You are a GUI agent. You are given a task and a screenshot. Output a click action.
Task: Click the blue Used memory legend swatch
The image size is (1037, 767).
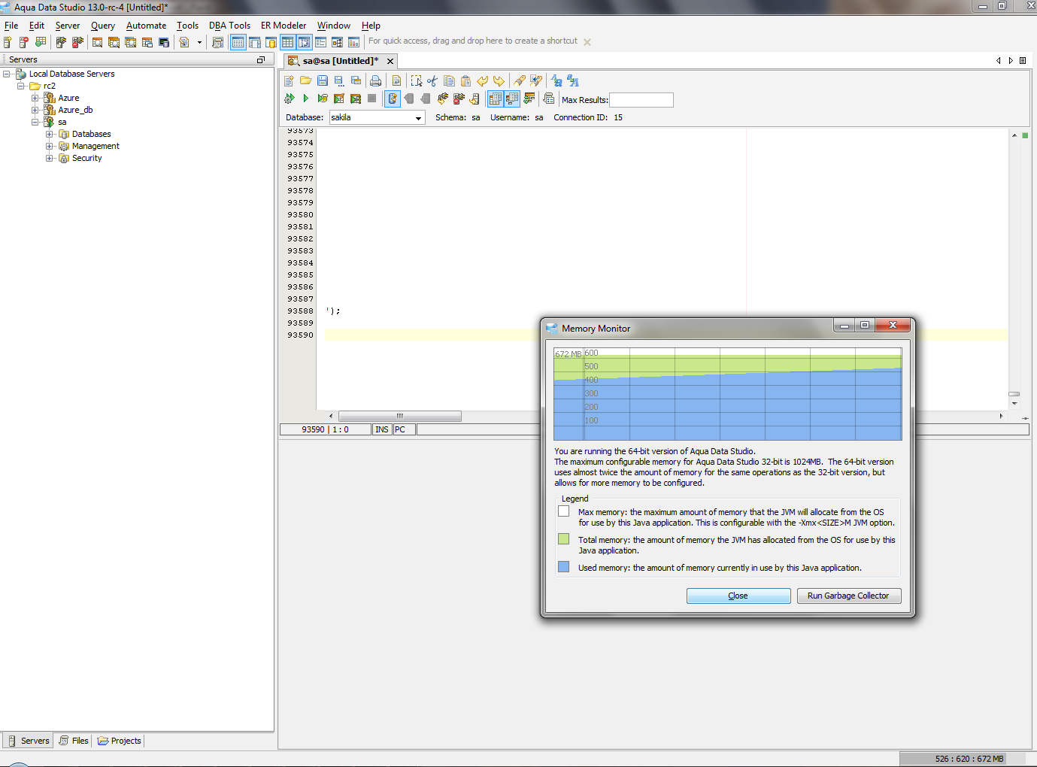[564, 567]
